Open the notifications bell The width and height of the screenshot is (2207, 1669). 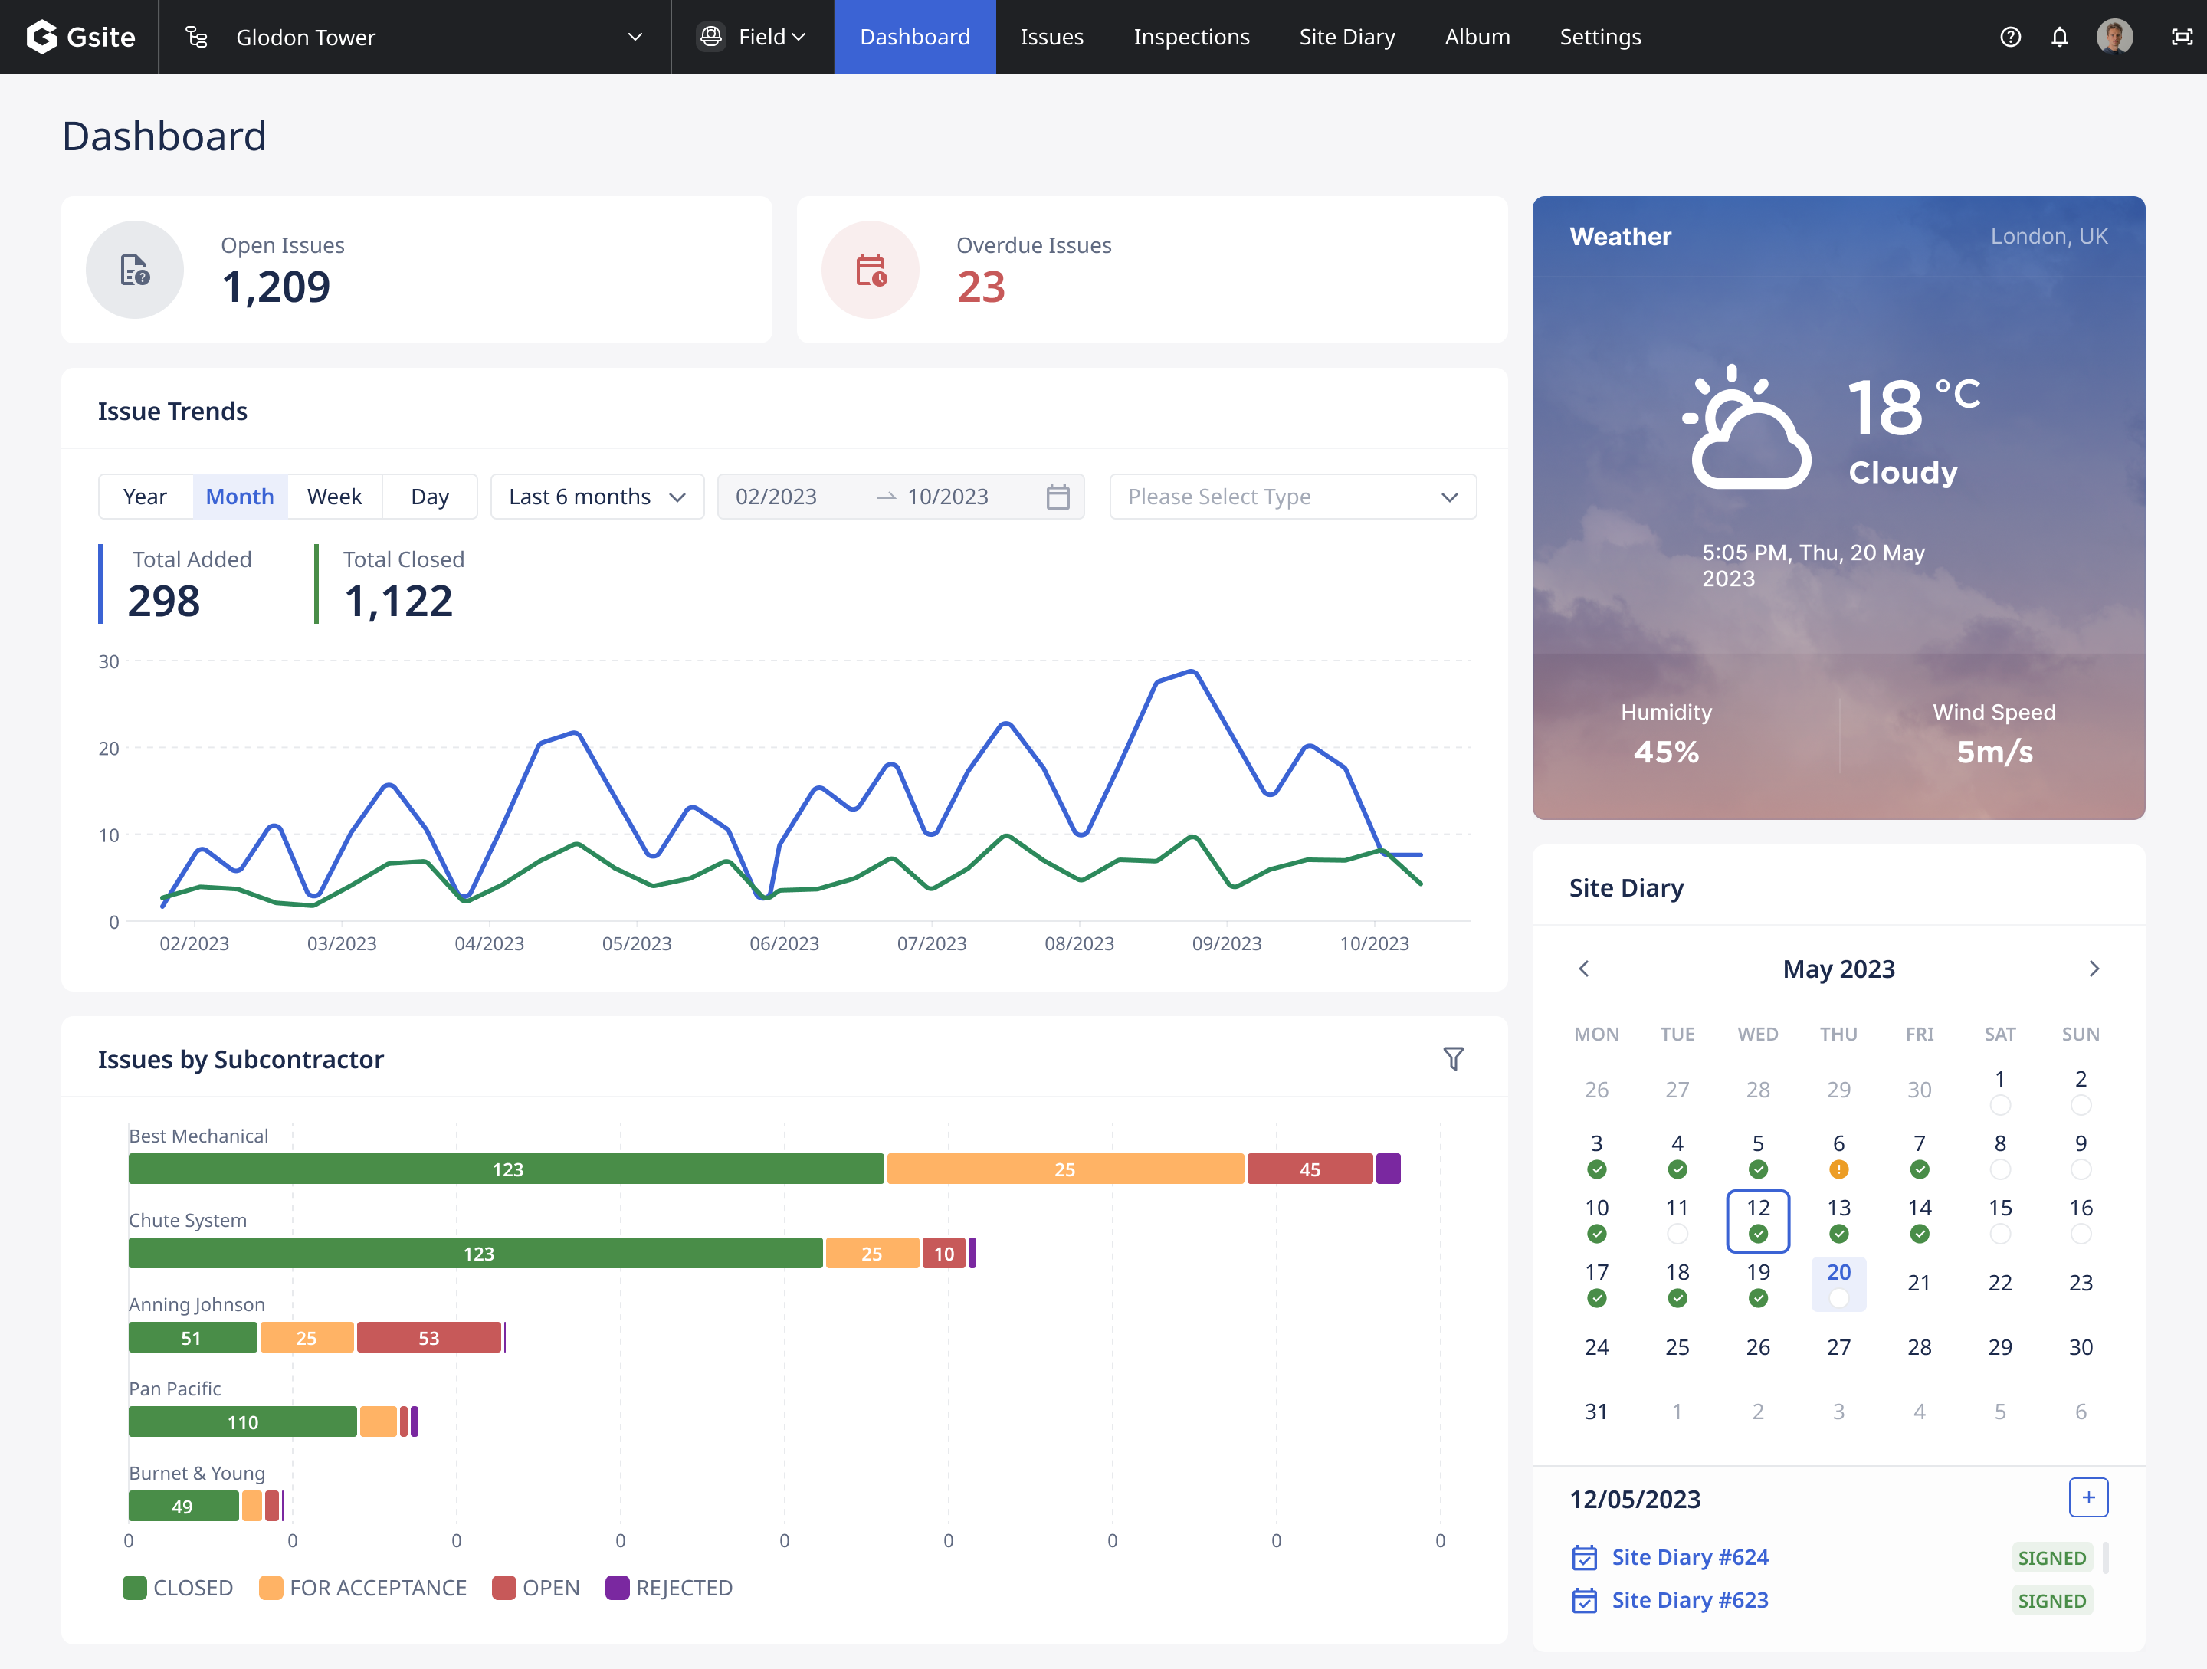pyautogui.click(x=2059, y=37)
